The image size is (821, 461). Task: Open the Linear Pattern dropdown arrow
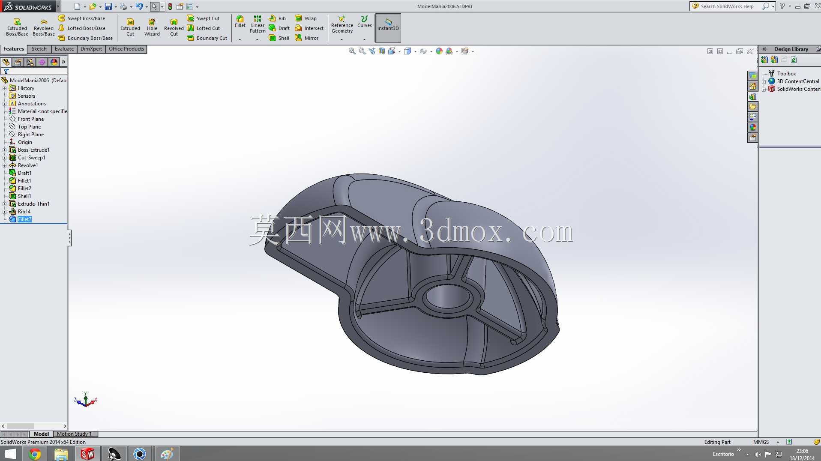[x=258, y=39]
